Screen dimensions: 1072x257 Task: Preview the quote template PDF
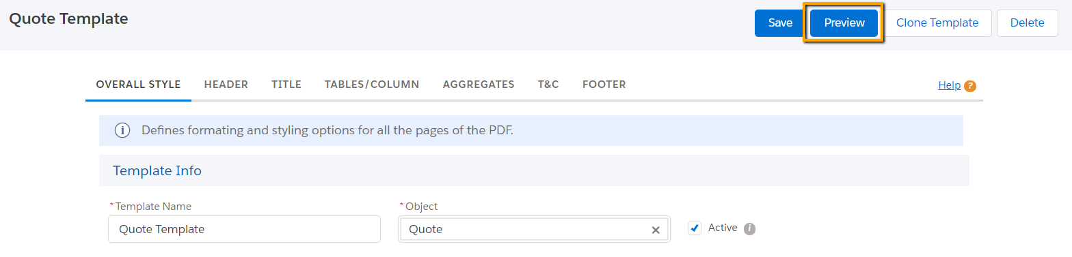click(844, 23)
